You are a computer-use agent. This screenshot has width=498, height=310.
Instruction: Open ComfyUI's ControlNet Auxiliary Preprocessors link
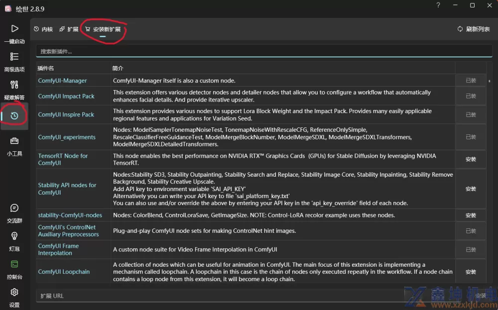click(x=68, y=231)
